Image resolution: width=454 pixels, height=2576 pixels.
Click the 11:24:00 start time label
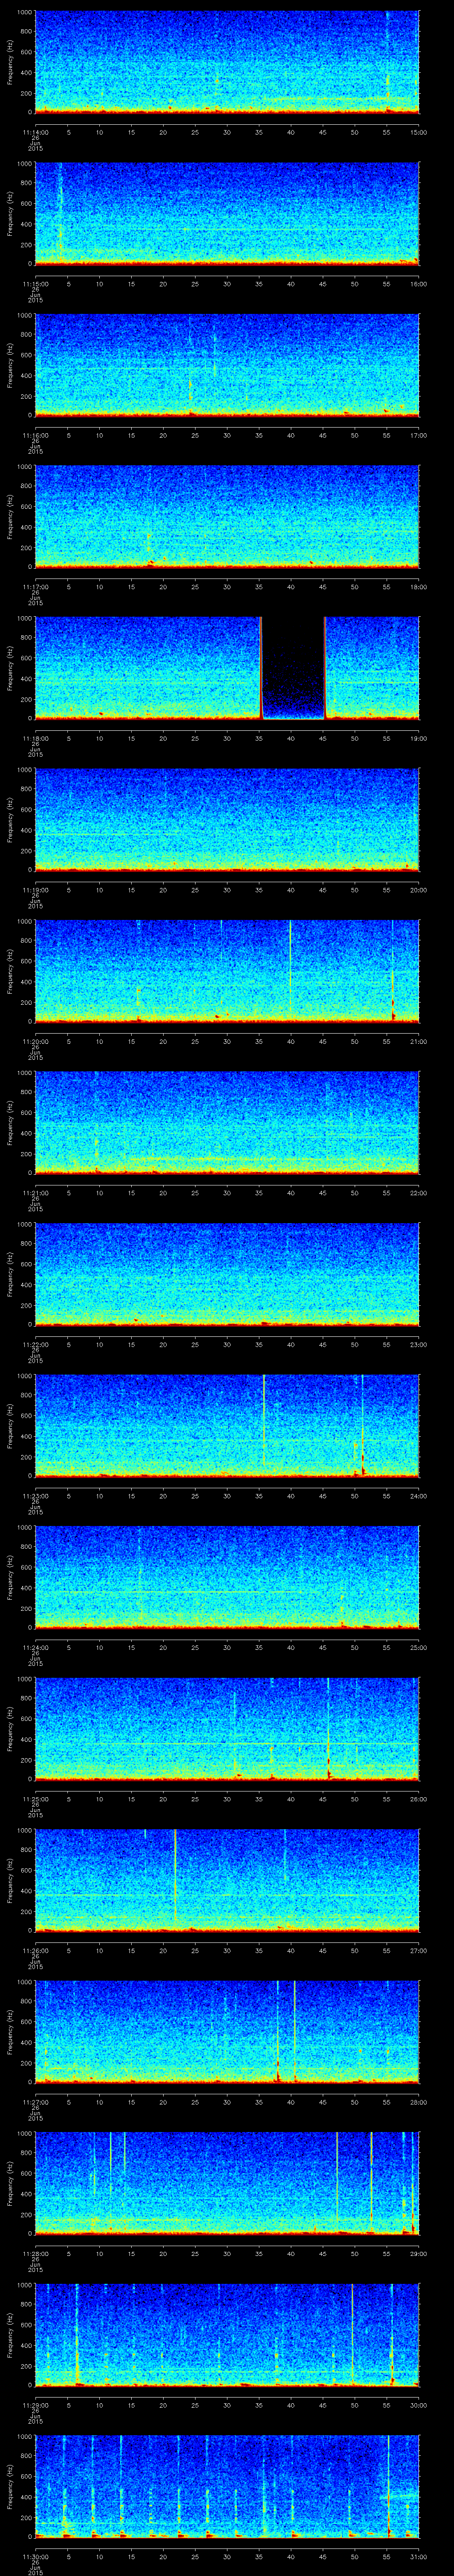tap(35, 1647)
